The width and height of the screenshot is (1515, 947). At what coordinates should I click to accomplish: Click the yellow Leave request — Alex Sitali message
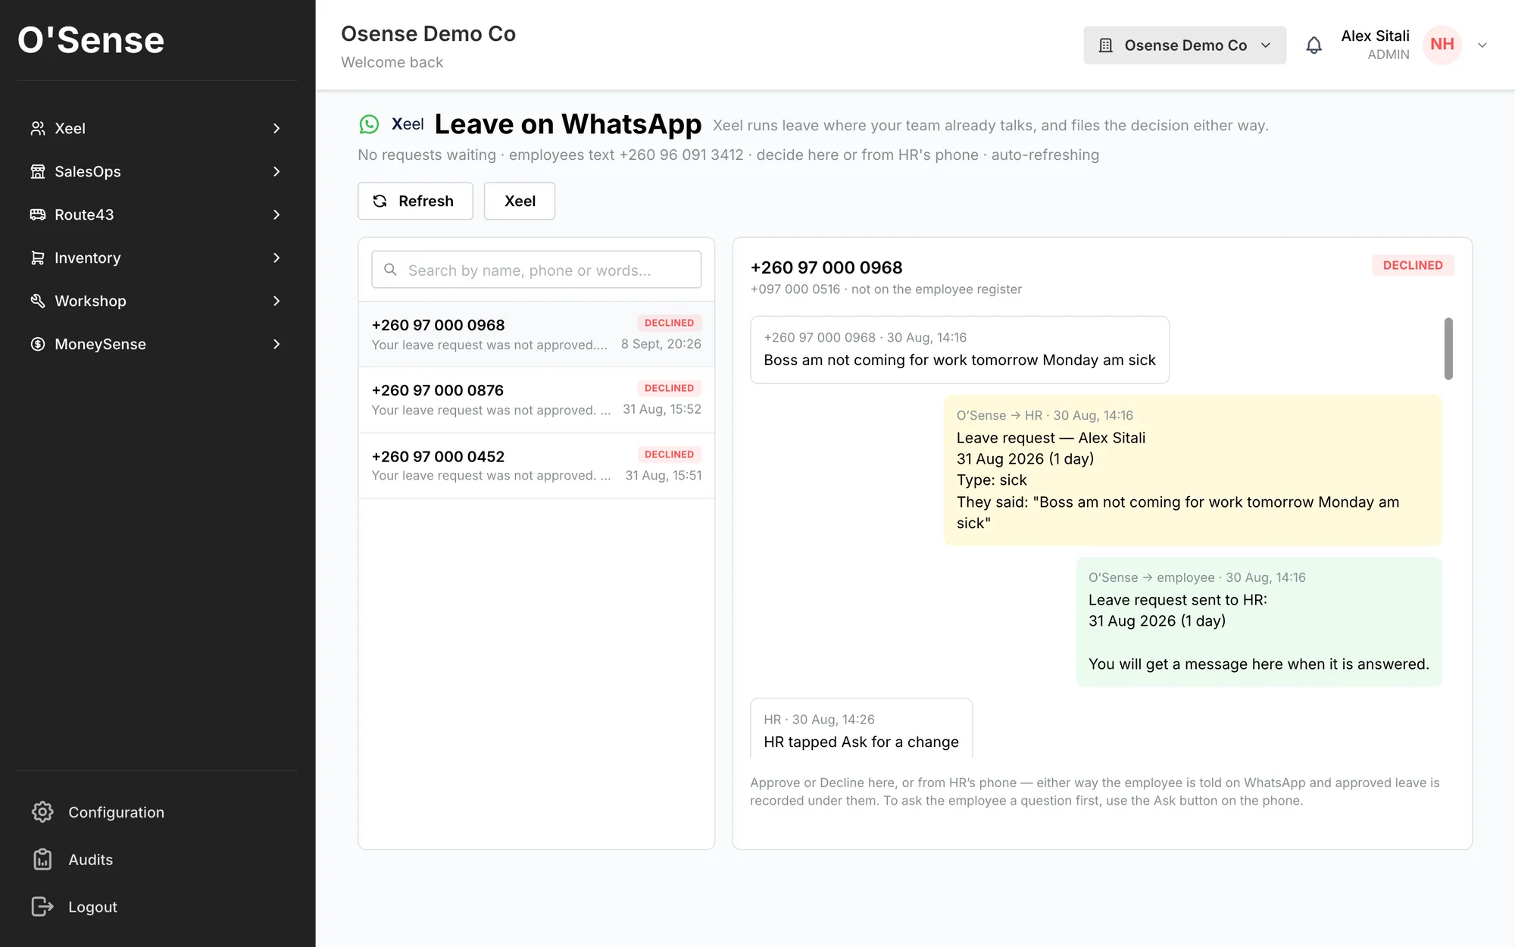1193,470
